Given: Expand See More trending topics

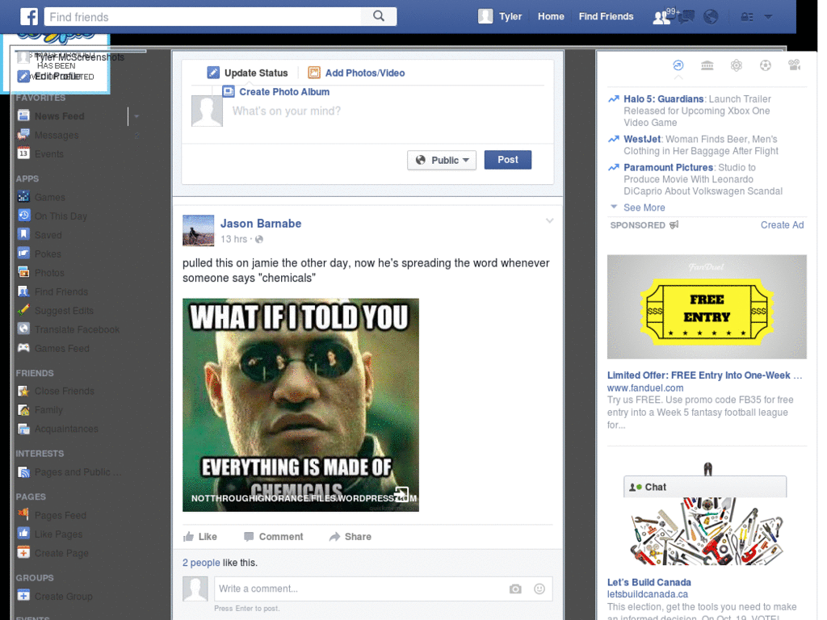Looking at the screenshot, I should 644,207.
